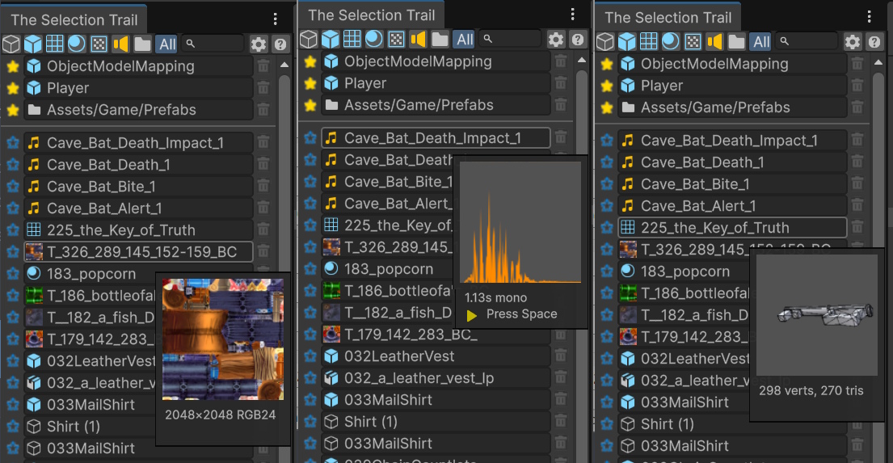This screenshot has height=463, width=893.
Task: Delete 225_the_Key_of_Truth entry in mesh-preview panel
Action: [857, 228]
